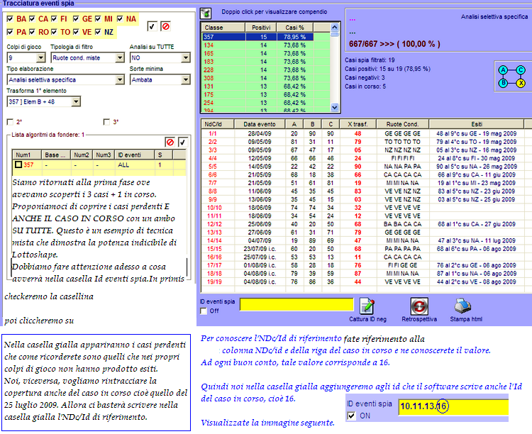The image size is (532, 434).
Task: Check the Off box under ID eventi spia
Action: (x=204, y=311)
